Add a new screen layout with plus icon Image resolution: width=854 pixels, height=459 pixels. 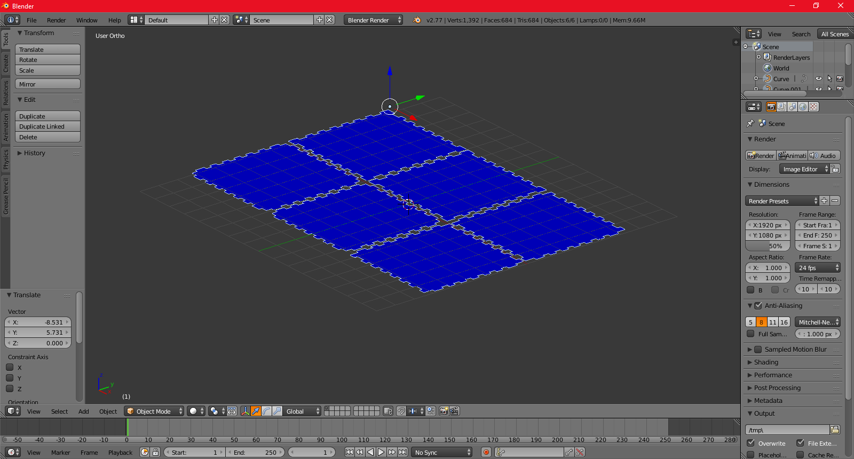click(x=215, y=20)
